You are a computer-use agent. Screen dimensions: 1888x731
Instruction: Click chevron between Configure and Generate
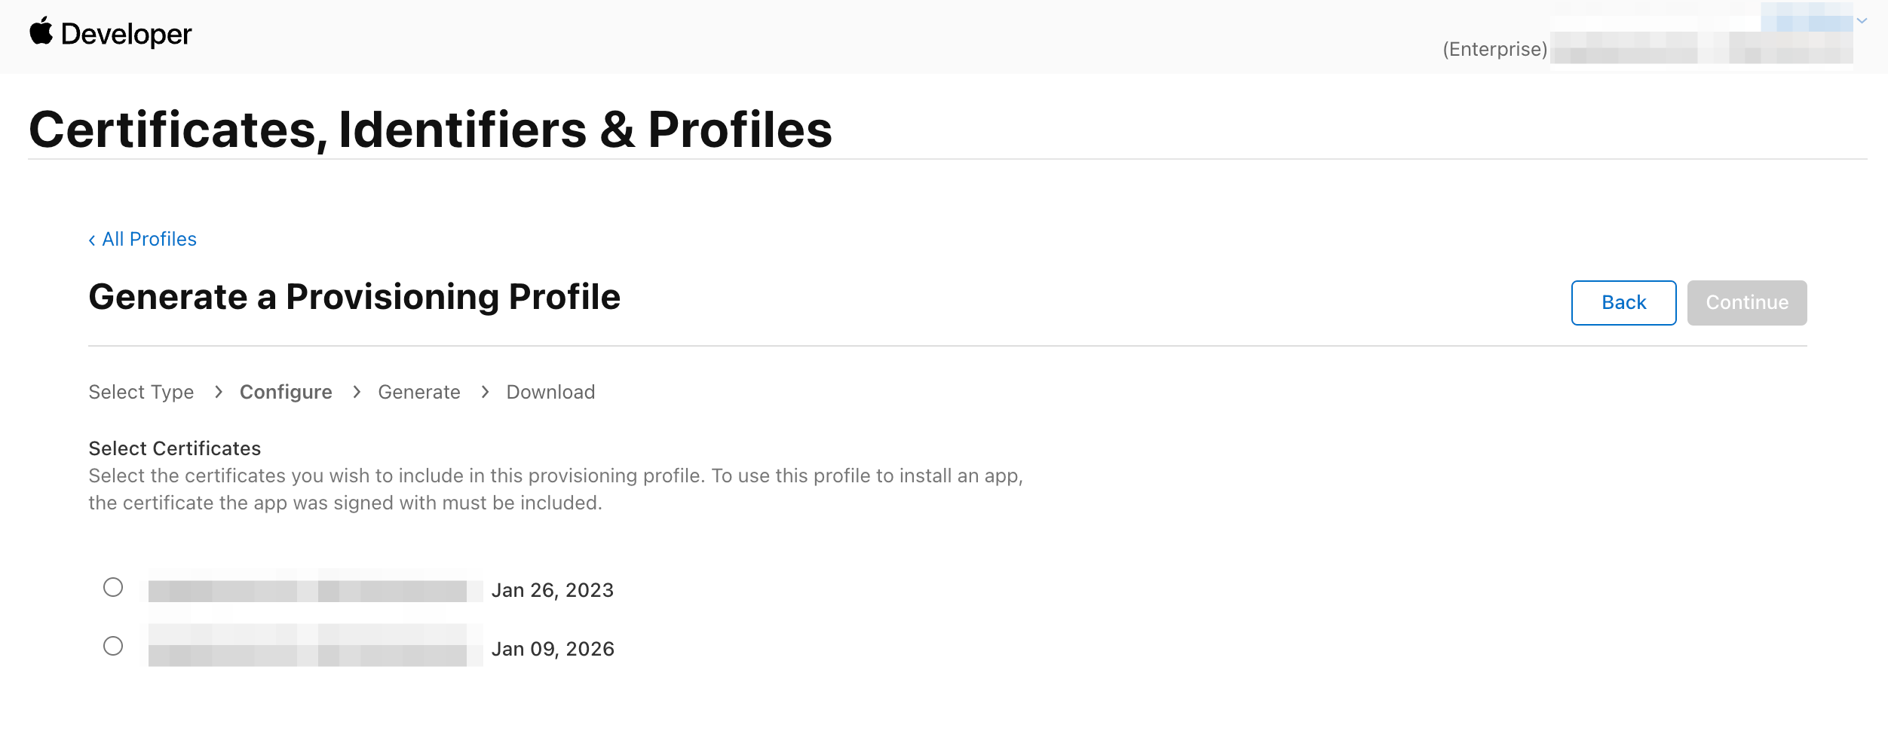(357, 392)
